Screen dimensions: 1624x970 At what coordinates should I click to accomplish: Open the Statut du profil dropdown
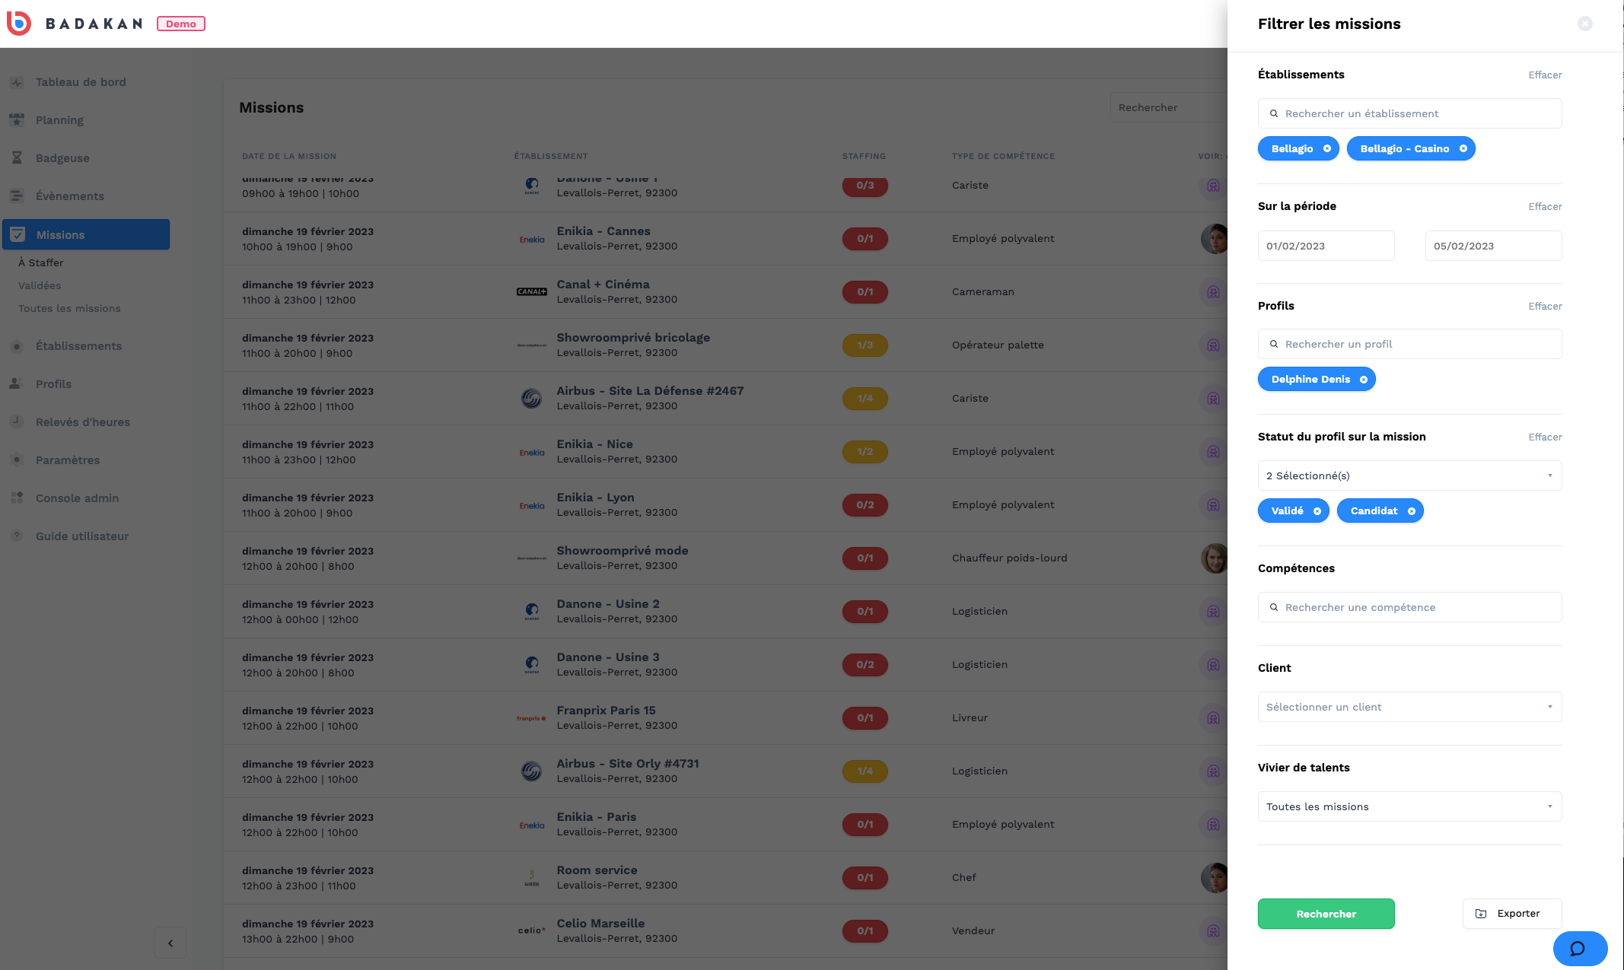coord(1409,475)
